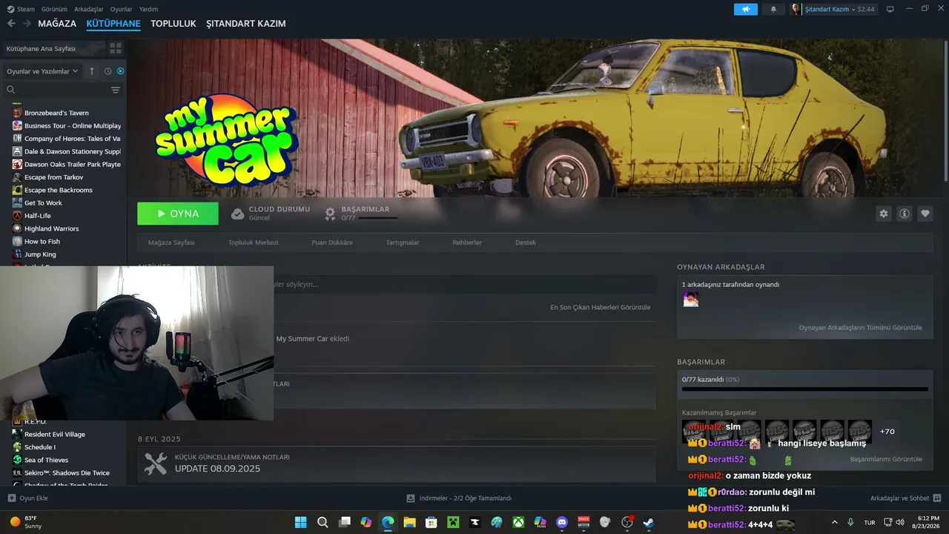Image resolution: width=949 pixels, height=534 pixels.
Task: Open the Arkadaşlar menu
Action: pyautogui.click(x=89, y=9)
